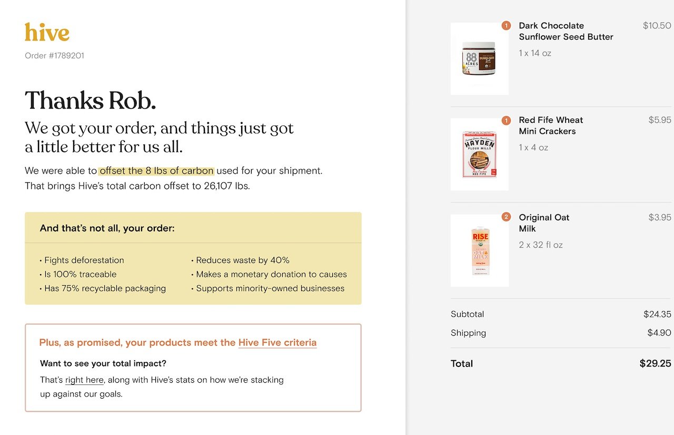
Task: Select the Original Oat Milk title
Action: click(x=543, y=223)
